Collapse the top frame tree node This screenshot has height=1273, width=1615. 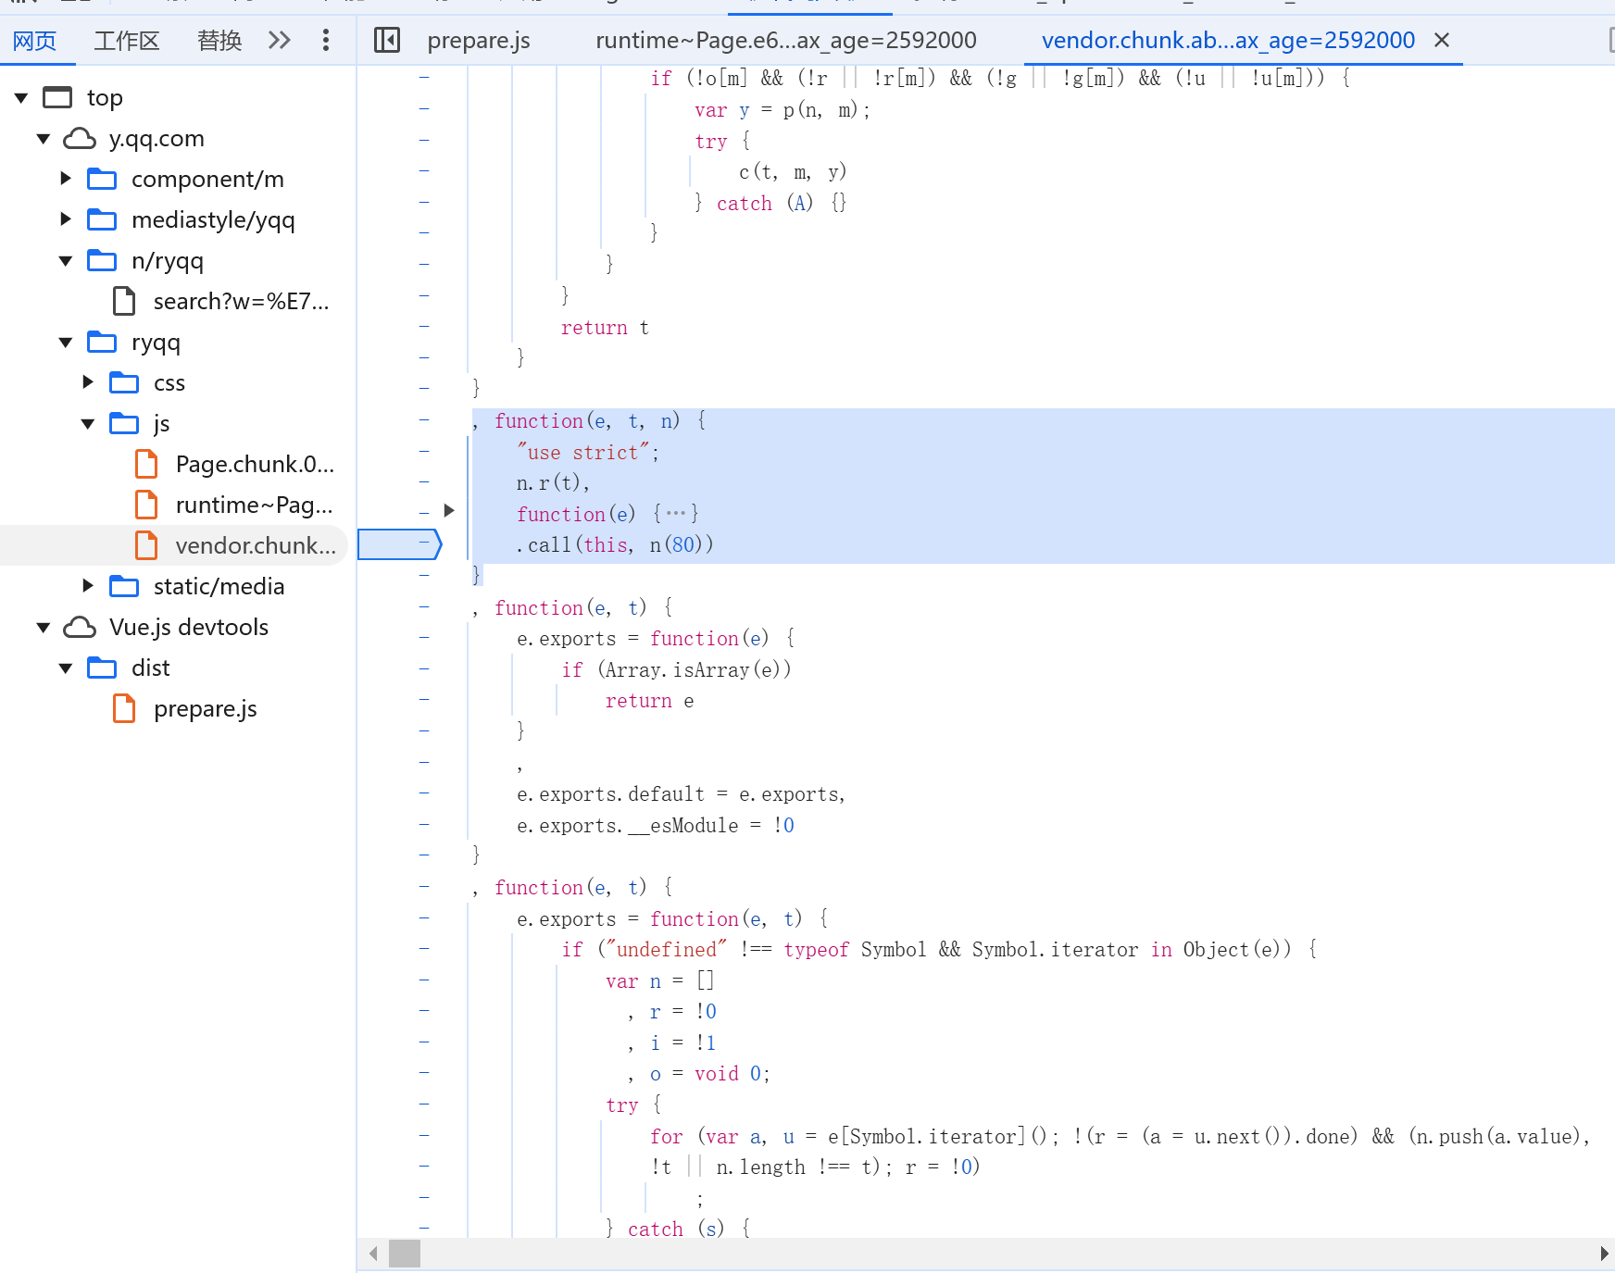(x=21, y=97)
